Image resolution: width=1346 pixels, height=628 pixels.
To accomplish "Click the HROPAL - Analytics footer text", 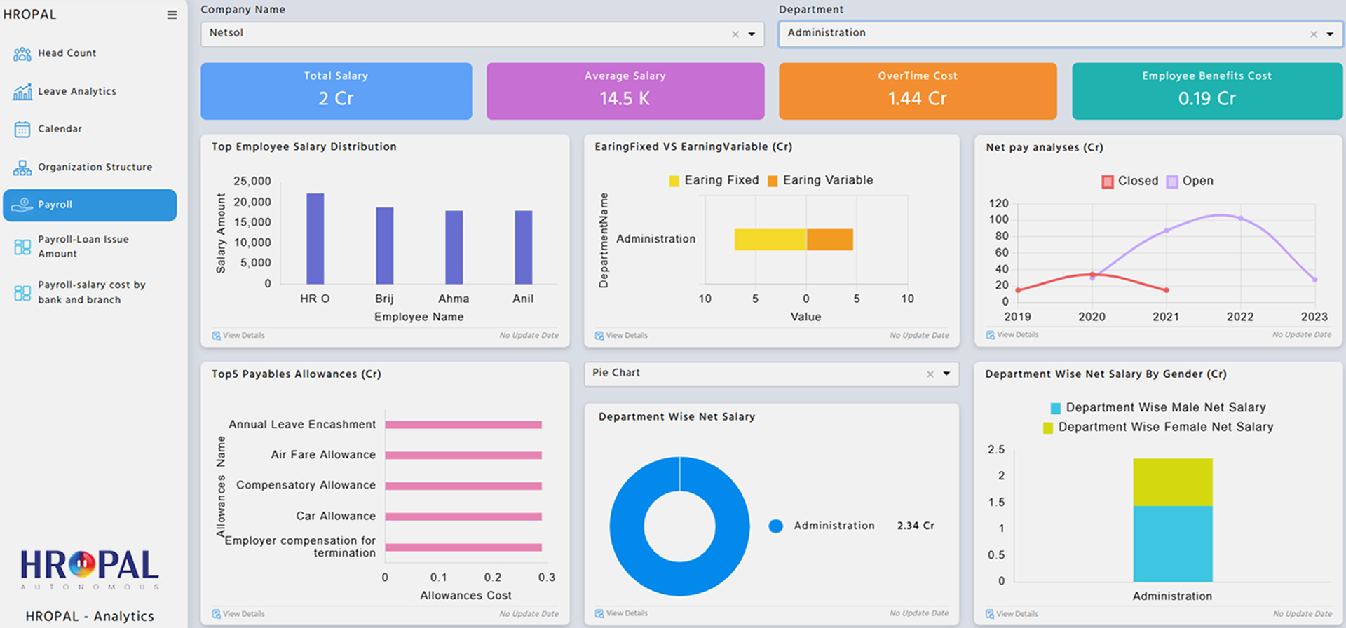I will pyautogui.click(x=90, y=617).
